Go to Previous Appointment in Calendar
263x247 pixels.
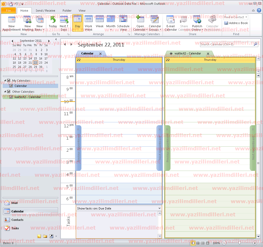(79, 148)
